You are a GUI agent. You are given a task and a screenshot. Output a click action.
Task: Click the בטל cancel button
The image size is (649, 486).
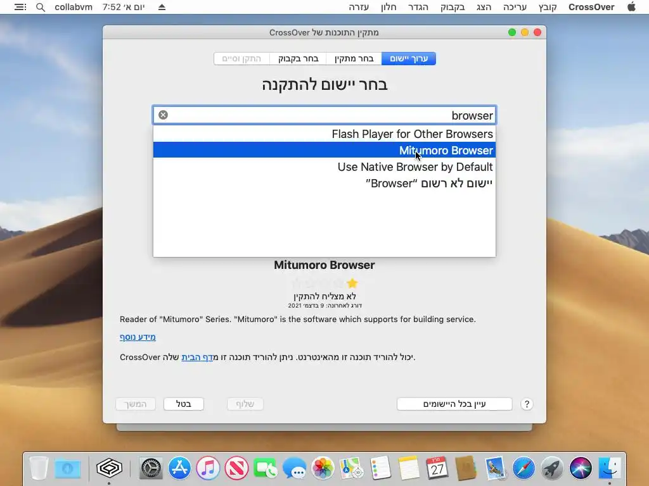point(184,404)
